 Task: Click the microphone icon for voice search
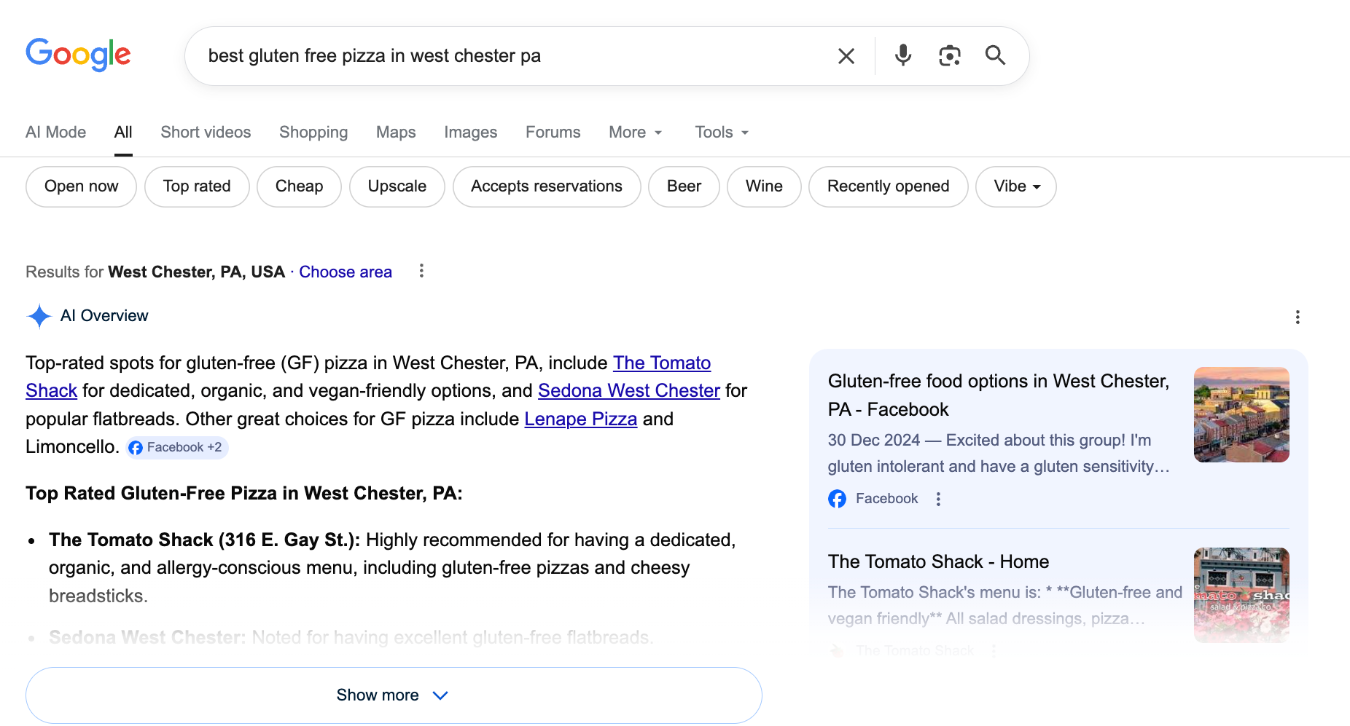902,55
